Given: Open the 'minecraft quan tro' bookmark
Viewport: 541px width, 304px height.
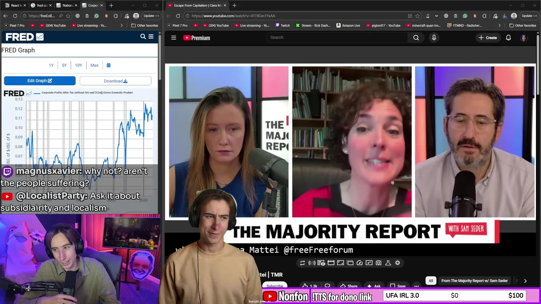Looking at the screenshot, I should [423, 25].
